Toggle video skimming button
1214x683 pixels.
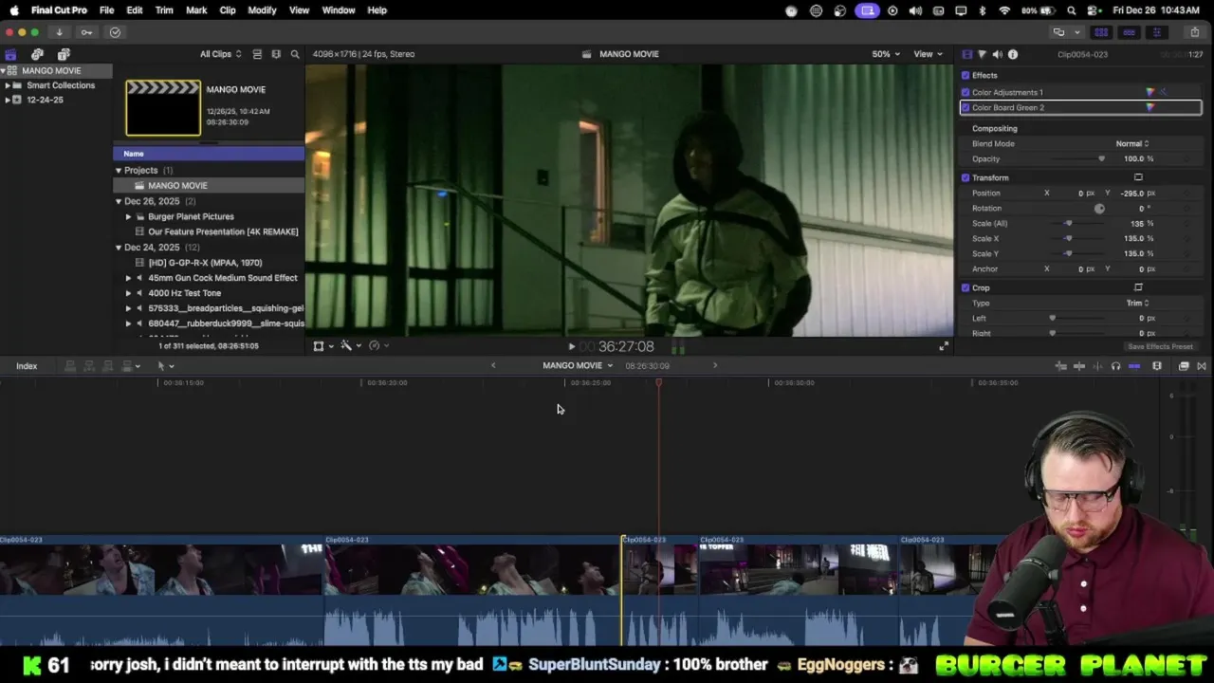pyautogui.click(x=1098, y=366)
